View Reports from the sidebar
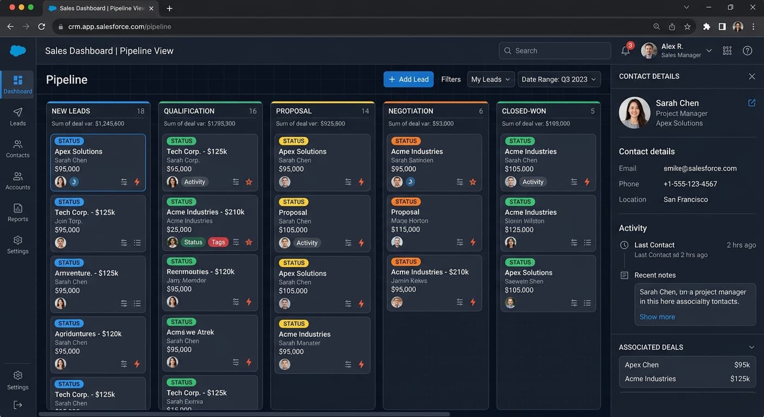 [17, 212]
